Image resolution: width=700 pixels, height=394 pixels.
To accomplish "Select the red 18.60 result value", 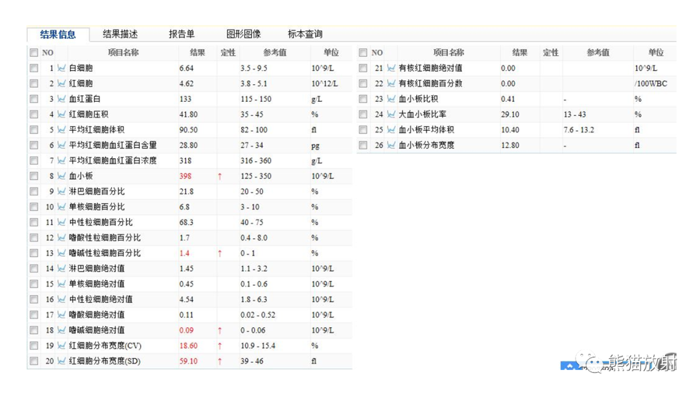I will click(189, 345).
